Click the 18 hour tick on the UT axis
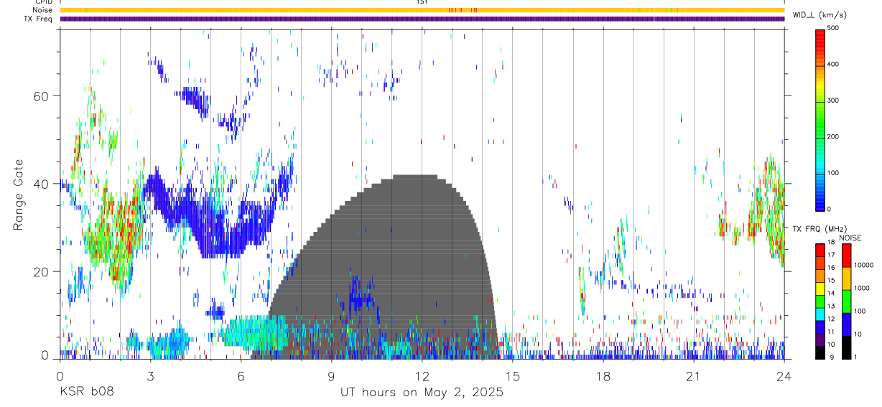This screenshot has height=407, width=882. point(603,376)
